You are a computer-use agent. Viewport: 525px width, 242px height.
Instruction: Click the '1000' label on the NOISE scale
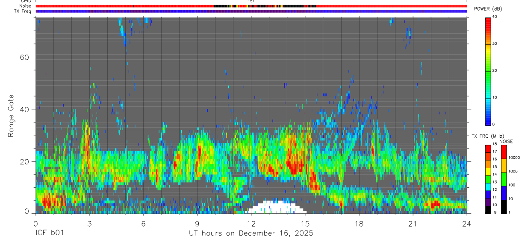(x=513, y=171)
